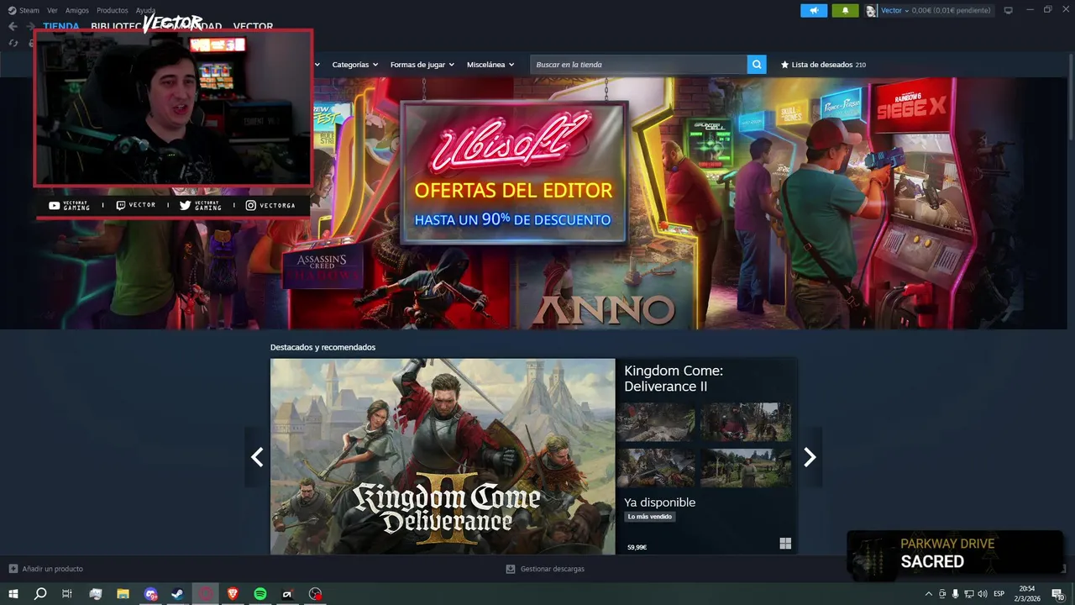Screen dimensions: 1075x605
Task: Open the Discord taskbar icon
Action: point(150,594)
